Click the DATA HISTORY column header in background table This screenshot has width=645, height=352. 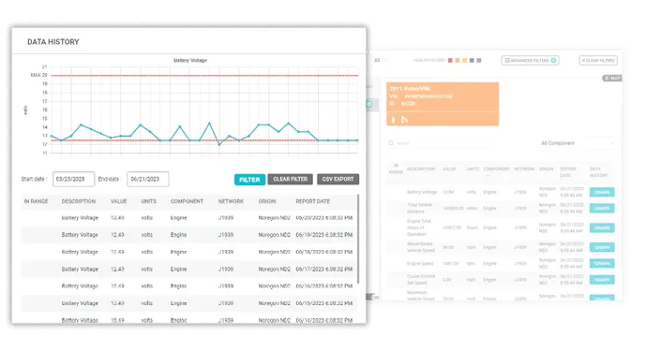598,172
